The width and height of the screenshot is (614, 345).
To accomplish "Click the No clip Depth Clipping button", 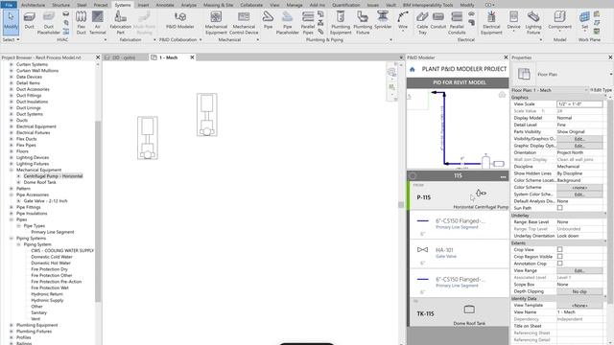I will (x=579, y=291).
